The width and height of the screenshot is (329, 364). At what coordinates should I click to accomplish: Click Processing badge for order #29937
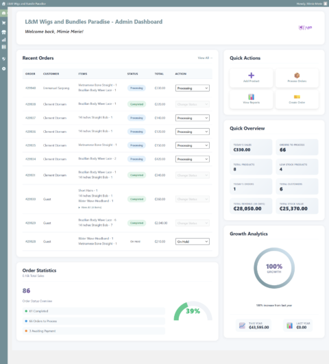[136, 118]
